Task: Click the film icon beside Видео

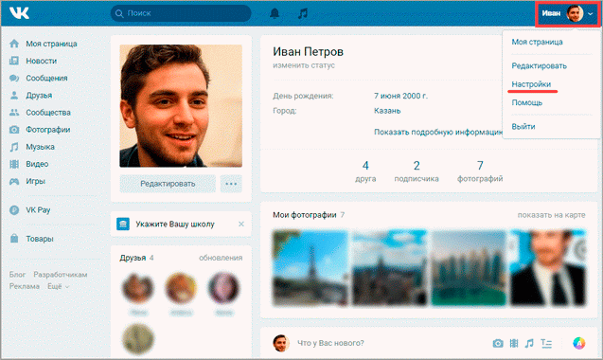Action: pos(14,164)
